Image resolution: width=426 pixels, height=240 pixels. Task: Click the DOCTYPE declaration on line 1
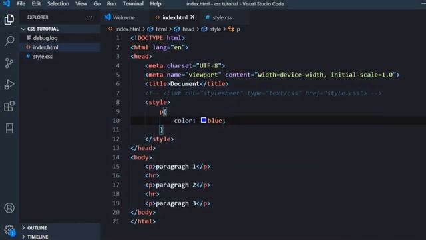(x=158, y=38)
